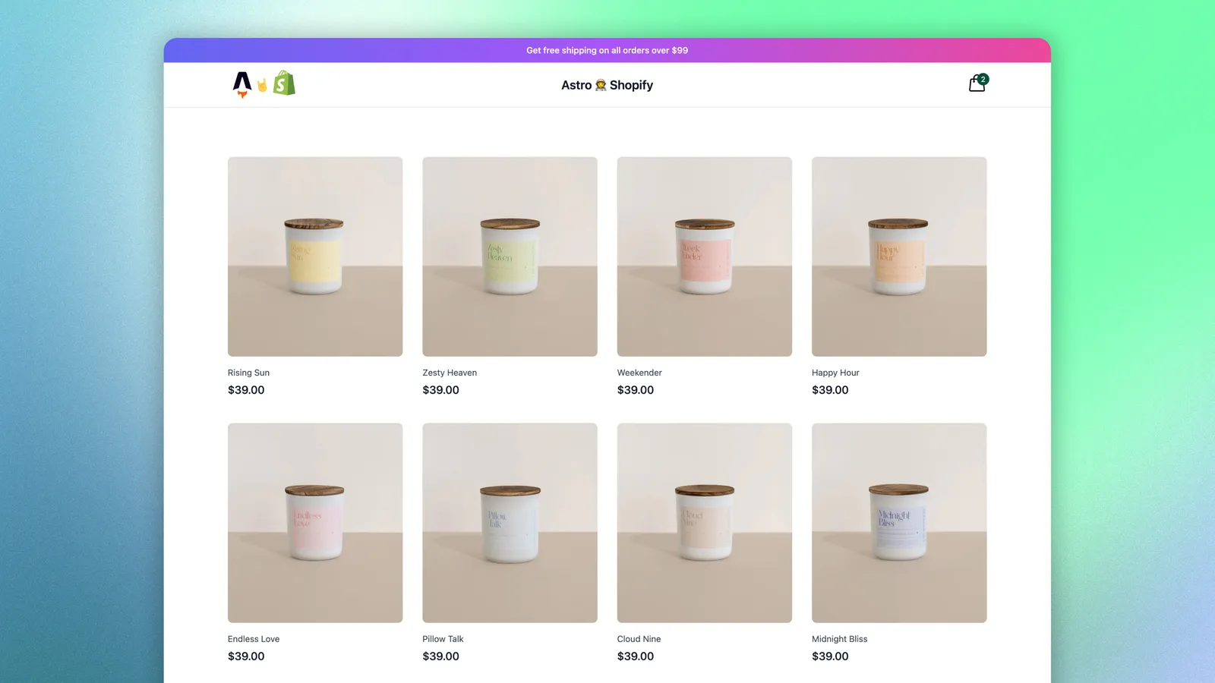Screen dimensions: 1215x683
Task: View the Happy Hour candle image
Action: (x=899, y=257)
